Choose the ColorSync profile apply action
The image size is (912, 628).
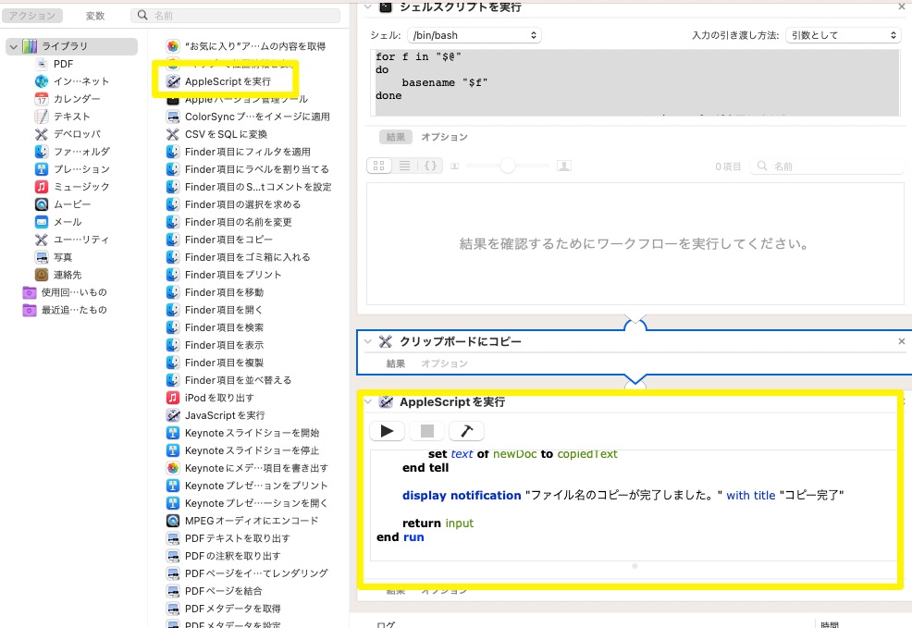(x=257, y=117)
